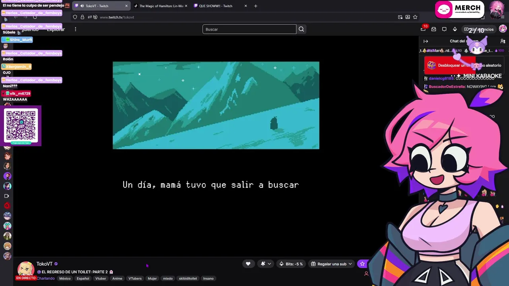
Task: Select the Español tag
Action: pos(83,278)
